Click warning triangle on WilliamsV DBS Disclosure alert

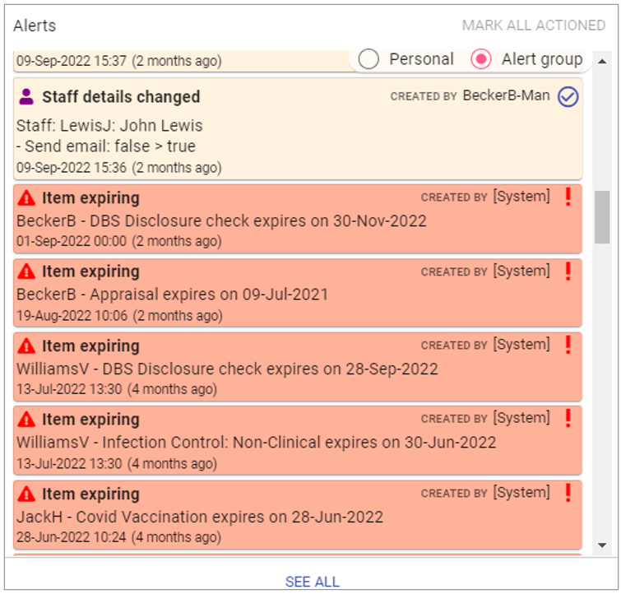[26, 346]
